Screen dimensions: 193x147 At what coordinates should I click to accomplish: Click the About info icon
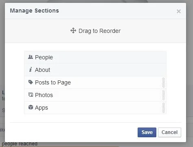pyautogui.click(x=31, y=69)
